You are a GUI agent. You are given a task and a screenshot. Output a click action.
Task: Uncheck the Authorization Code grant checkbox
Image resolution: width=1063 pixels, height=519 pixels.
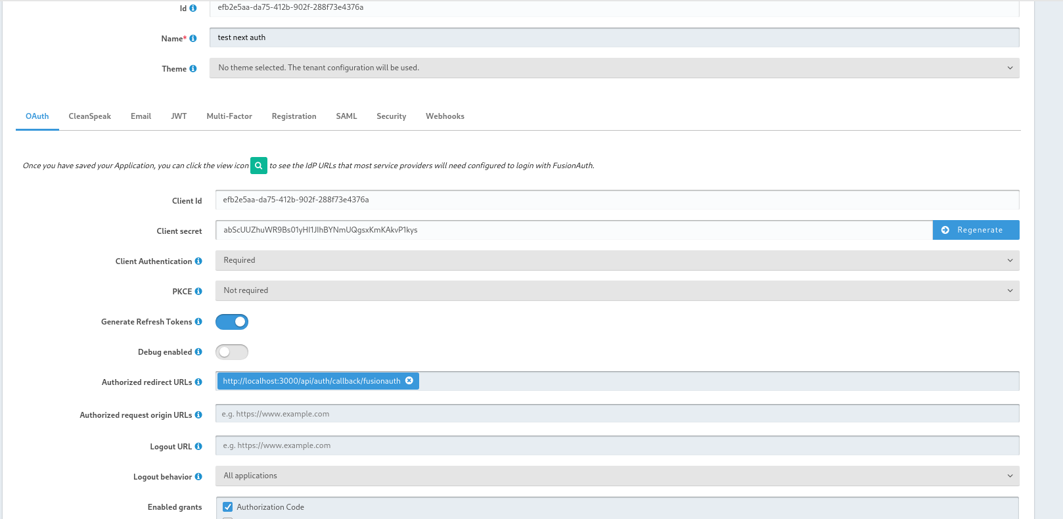point(228,507)
